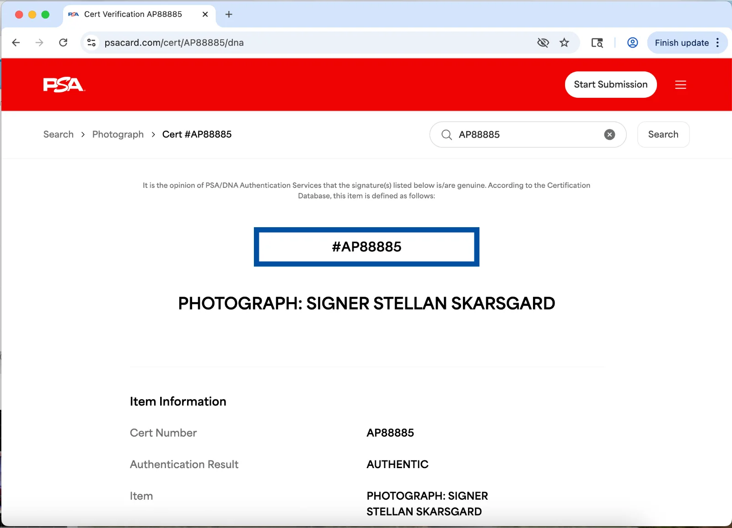
Task: Click Photograph breadcrumb link
Action: pos(118,134)
